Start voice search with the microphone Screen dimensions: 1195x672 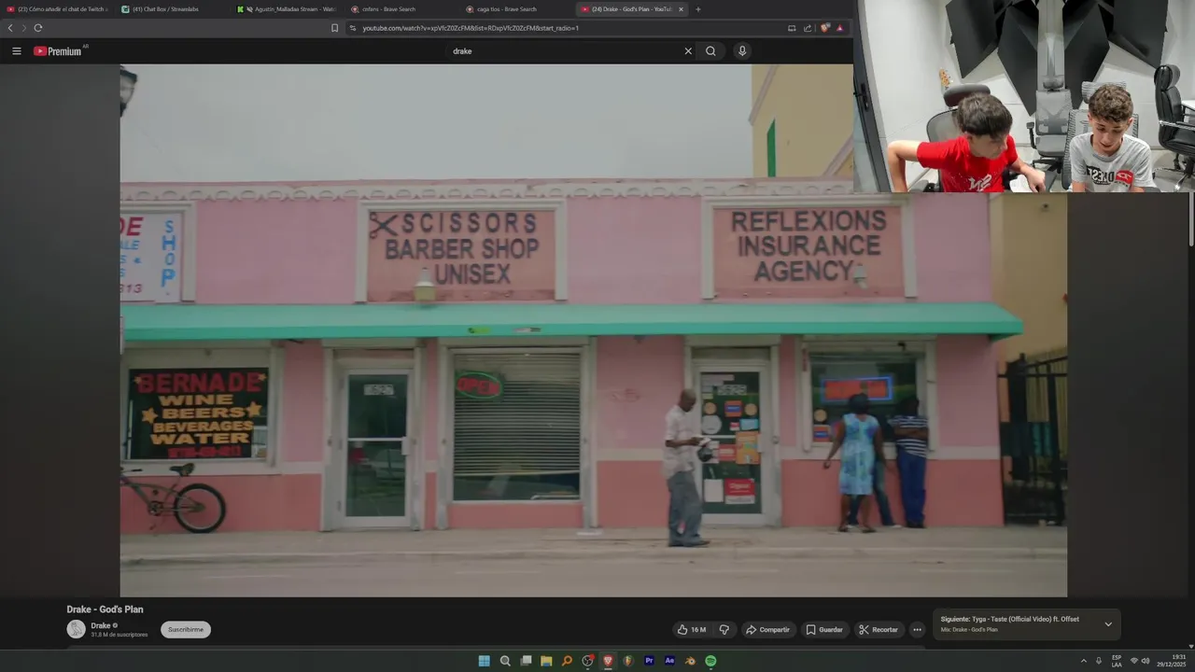[742, 51]
